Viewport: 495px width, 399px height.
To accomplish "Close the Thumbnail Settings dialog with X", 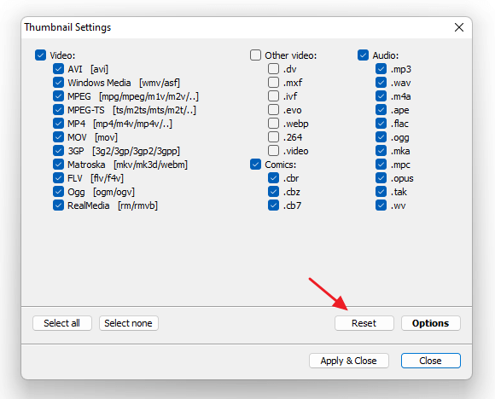I will (x=459, y=27).
